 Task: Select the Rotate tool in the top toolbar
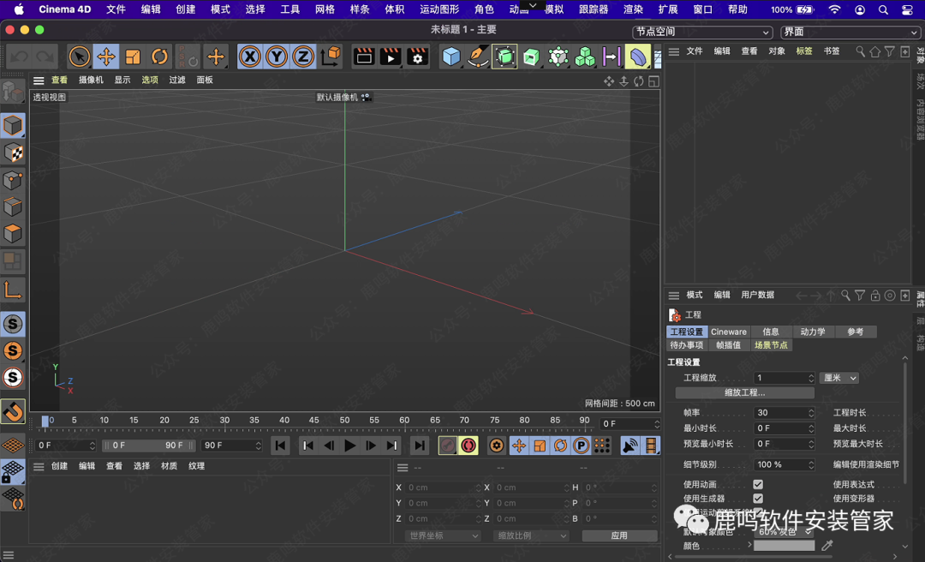(x=160, y=57)
